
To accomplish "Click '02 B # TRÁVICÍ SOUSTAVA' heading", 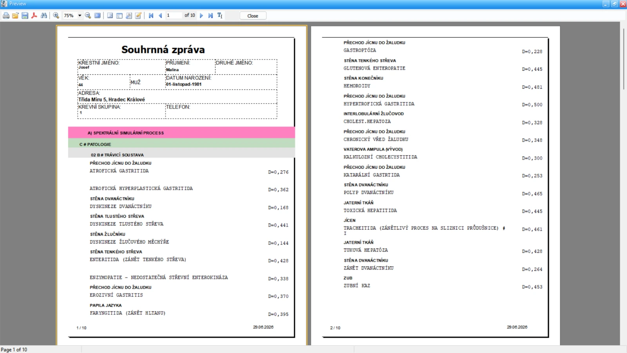I will [x=117, y=155].
